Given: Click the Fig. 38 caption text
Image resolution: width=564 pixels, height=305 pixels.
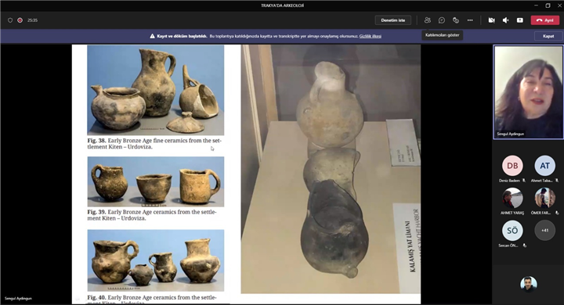Looking at the screenshot, I should (x=154, y=144).
